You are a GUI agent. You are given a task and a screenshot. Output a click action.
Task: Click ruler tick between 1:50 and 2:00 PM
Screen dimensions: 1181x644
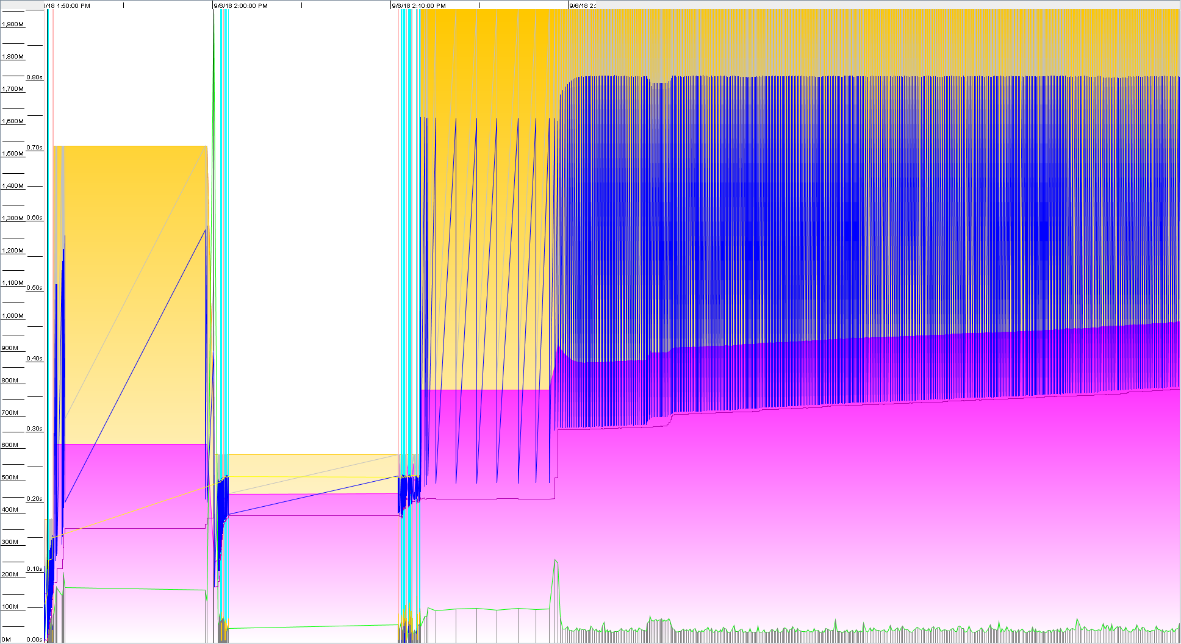(x=124, y=5)
